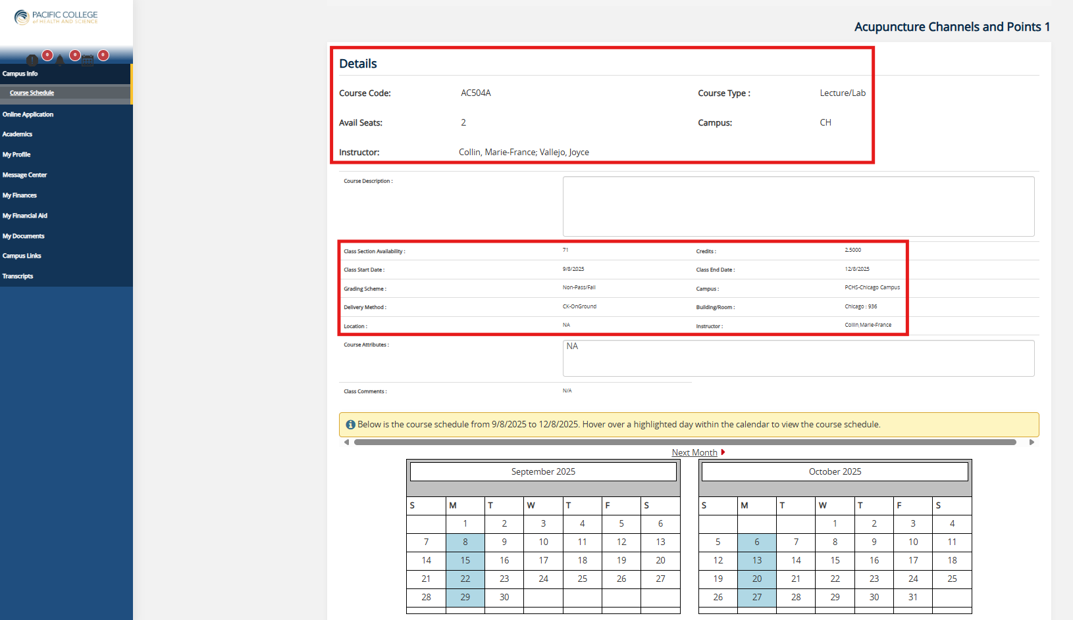This screenshot has width=1073, height=620.
Task: Open the calendar icon in the sidebar header
Action: click(x=88, y=60)
